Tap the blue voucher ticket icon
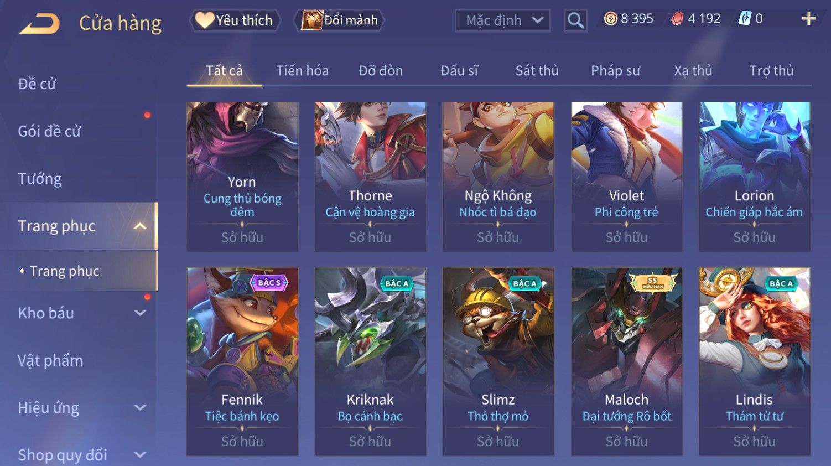The width and height of the screenshot is (831, 466). [745, 19]
